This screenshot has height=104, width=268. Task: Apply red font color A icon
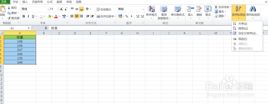click(56, 16)
